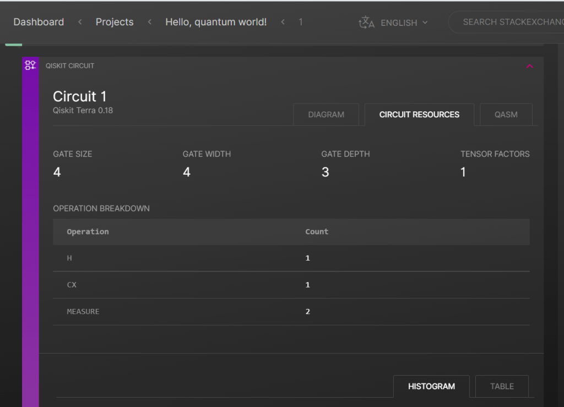Click the breadcrumb chevron after Dashboard
564x407 pixels.
[x=80, y=22]
